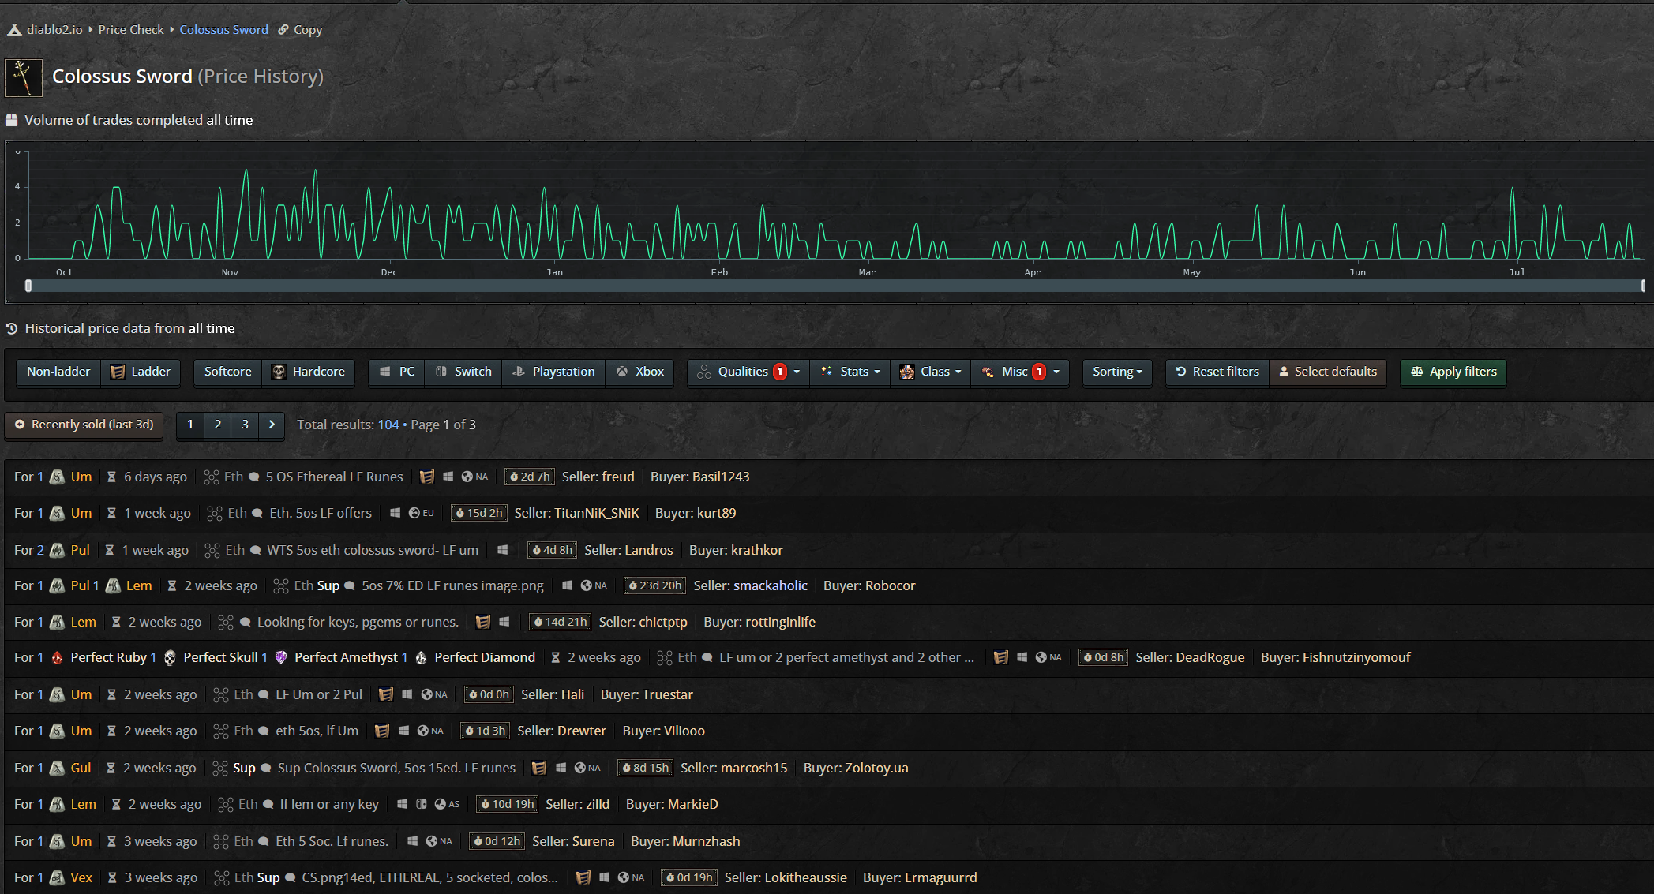Click the Copy link icon in breadcrumb
This screenshot has width=1654, height=894.
(283, 30)
